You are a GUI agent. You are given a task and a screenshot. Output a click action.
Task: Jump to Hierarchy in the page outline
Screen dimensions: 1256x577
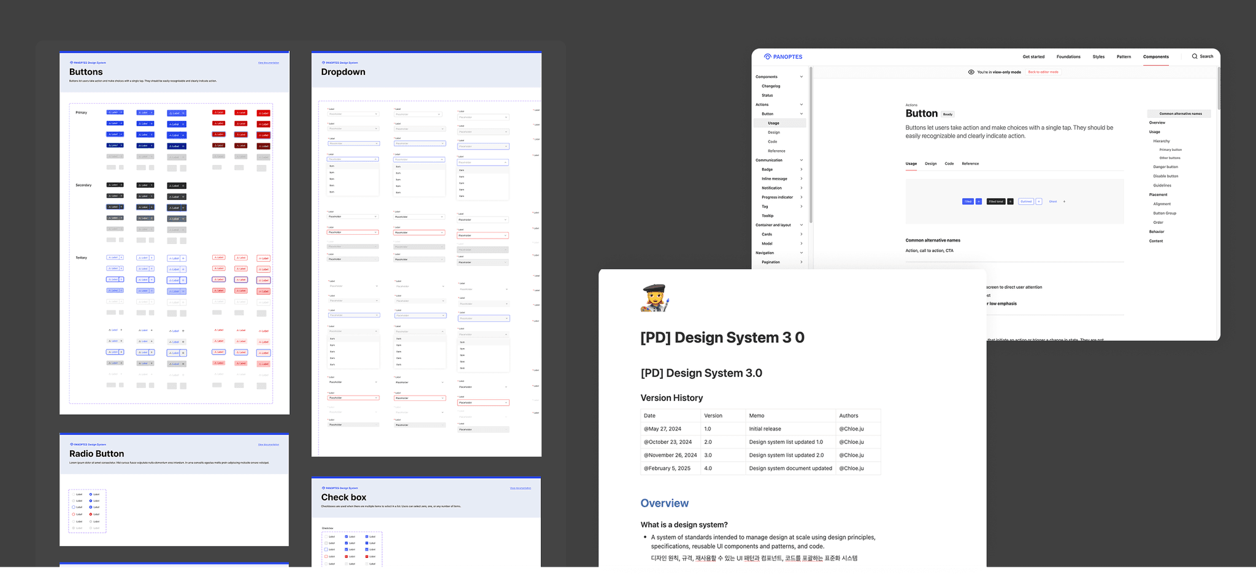pos(1161,142)
